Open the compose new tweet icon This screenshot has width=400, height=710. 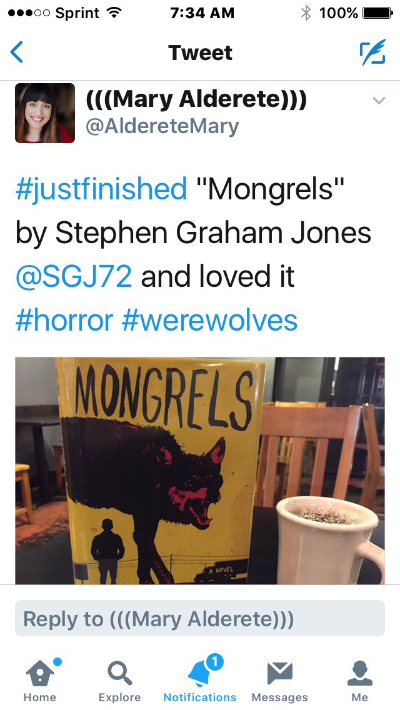372,52
